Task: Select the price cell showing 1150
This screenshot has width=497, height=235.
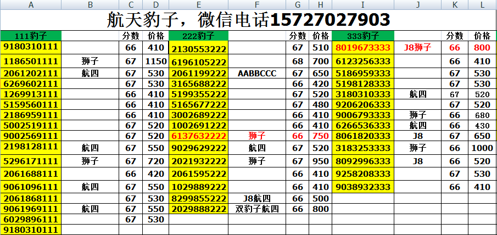Action: click(x=156, y=61)
